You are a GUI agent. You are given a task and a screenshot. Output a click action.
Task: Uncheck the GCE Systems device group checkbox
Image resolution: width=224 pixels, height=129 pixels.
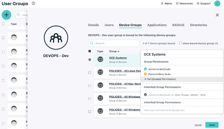click(x=90, y=59)
